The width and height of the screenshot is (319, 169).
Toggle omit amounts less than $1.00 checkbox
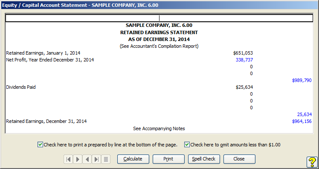tap(187, 145)
